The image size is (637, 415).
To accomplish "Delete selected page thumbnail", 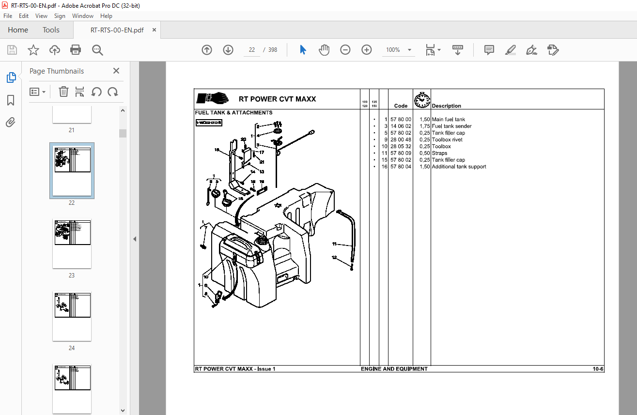I will pos(63,92).
